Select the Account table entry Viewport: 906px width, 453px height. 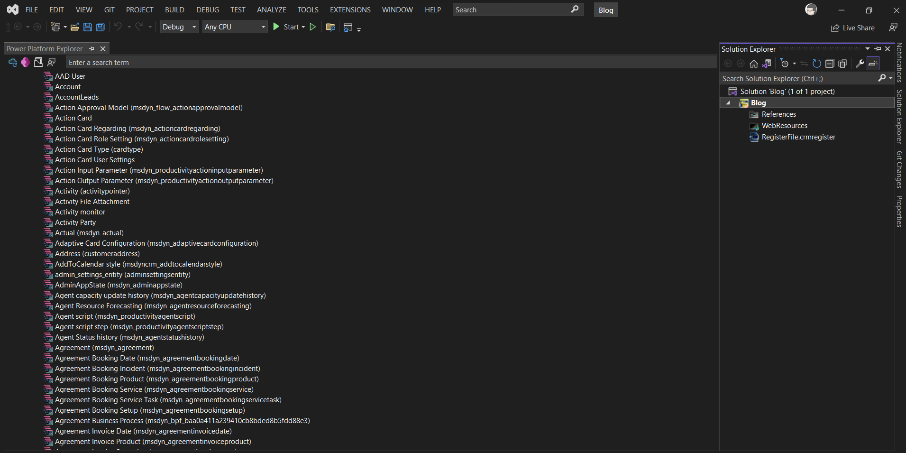click(68, 87)
